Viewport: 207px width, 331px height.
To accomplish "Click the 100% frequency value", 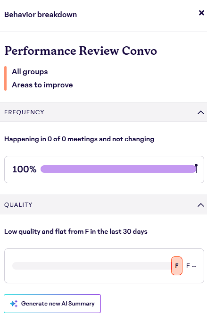I will [24, 170].
